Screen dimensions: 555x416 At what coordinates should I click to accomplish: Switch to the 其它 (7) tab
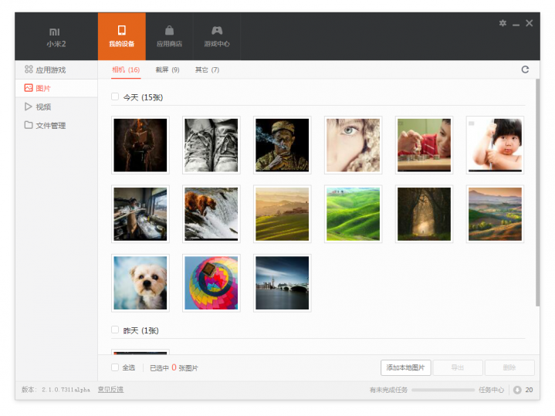click(x=207, y=69)
